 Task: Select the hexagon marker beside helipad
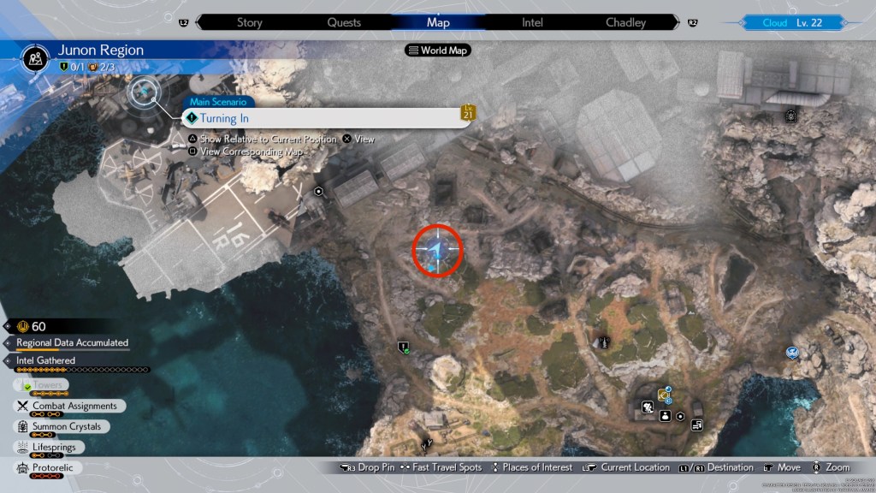click(x=318, y=193)
